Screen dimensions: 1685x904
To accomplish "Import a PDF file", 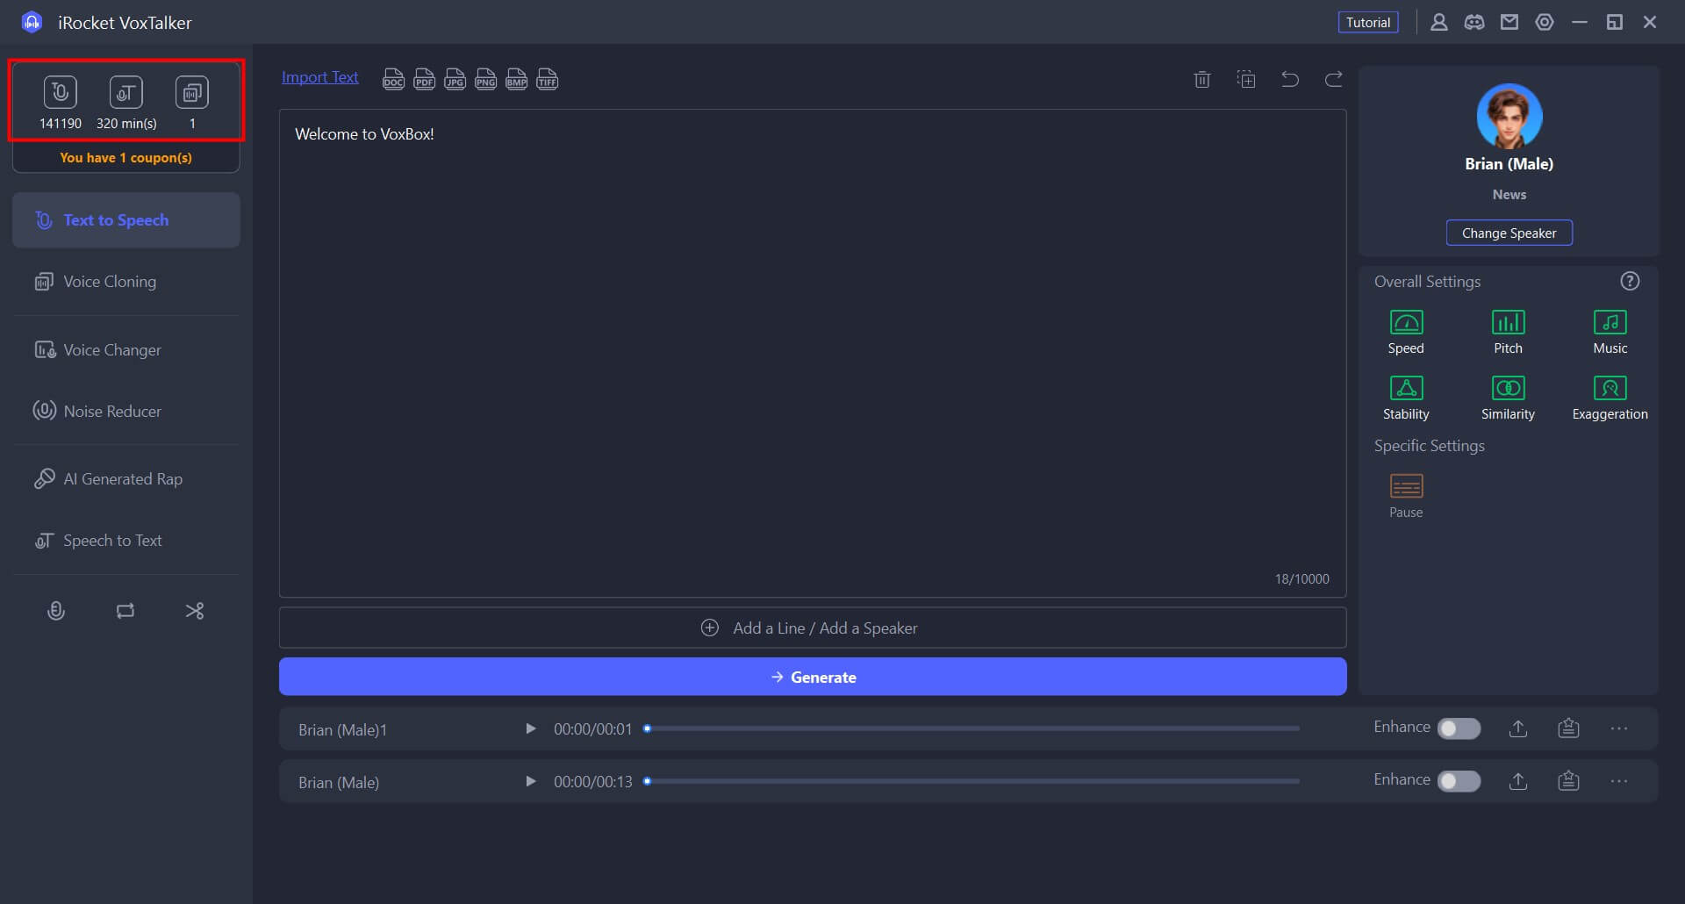I will 424,80.
